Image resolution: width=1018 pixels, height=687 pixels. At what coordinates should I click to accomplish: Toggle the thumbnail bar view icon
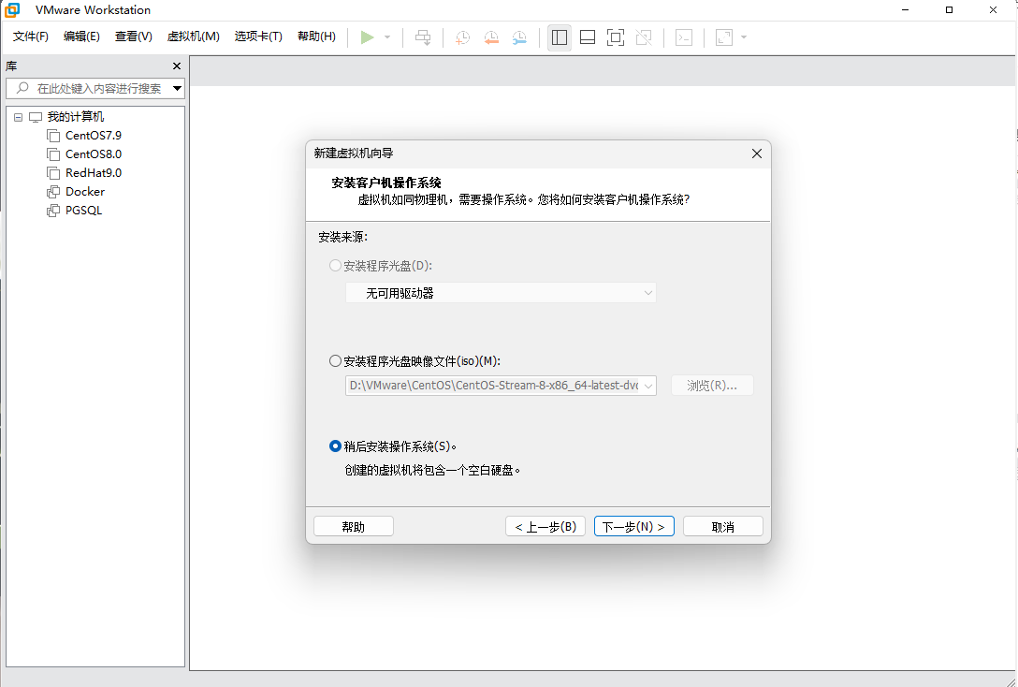588,37
